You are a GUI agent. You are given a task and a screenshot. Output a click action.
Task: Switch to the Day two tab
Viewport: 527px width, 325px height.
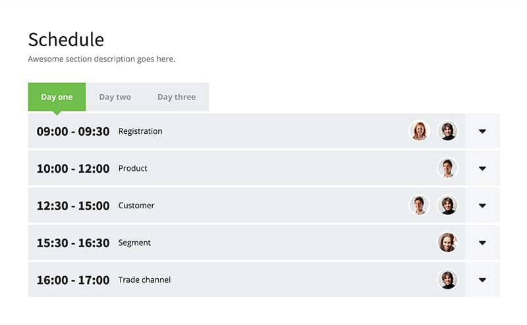click(x=115, y=97)
